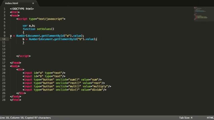
Task: Click the onclick="div()" button line
Action: pos(65,90)
